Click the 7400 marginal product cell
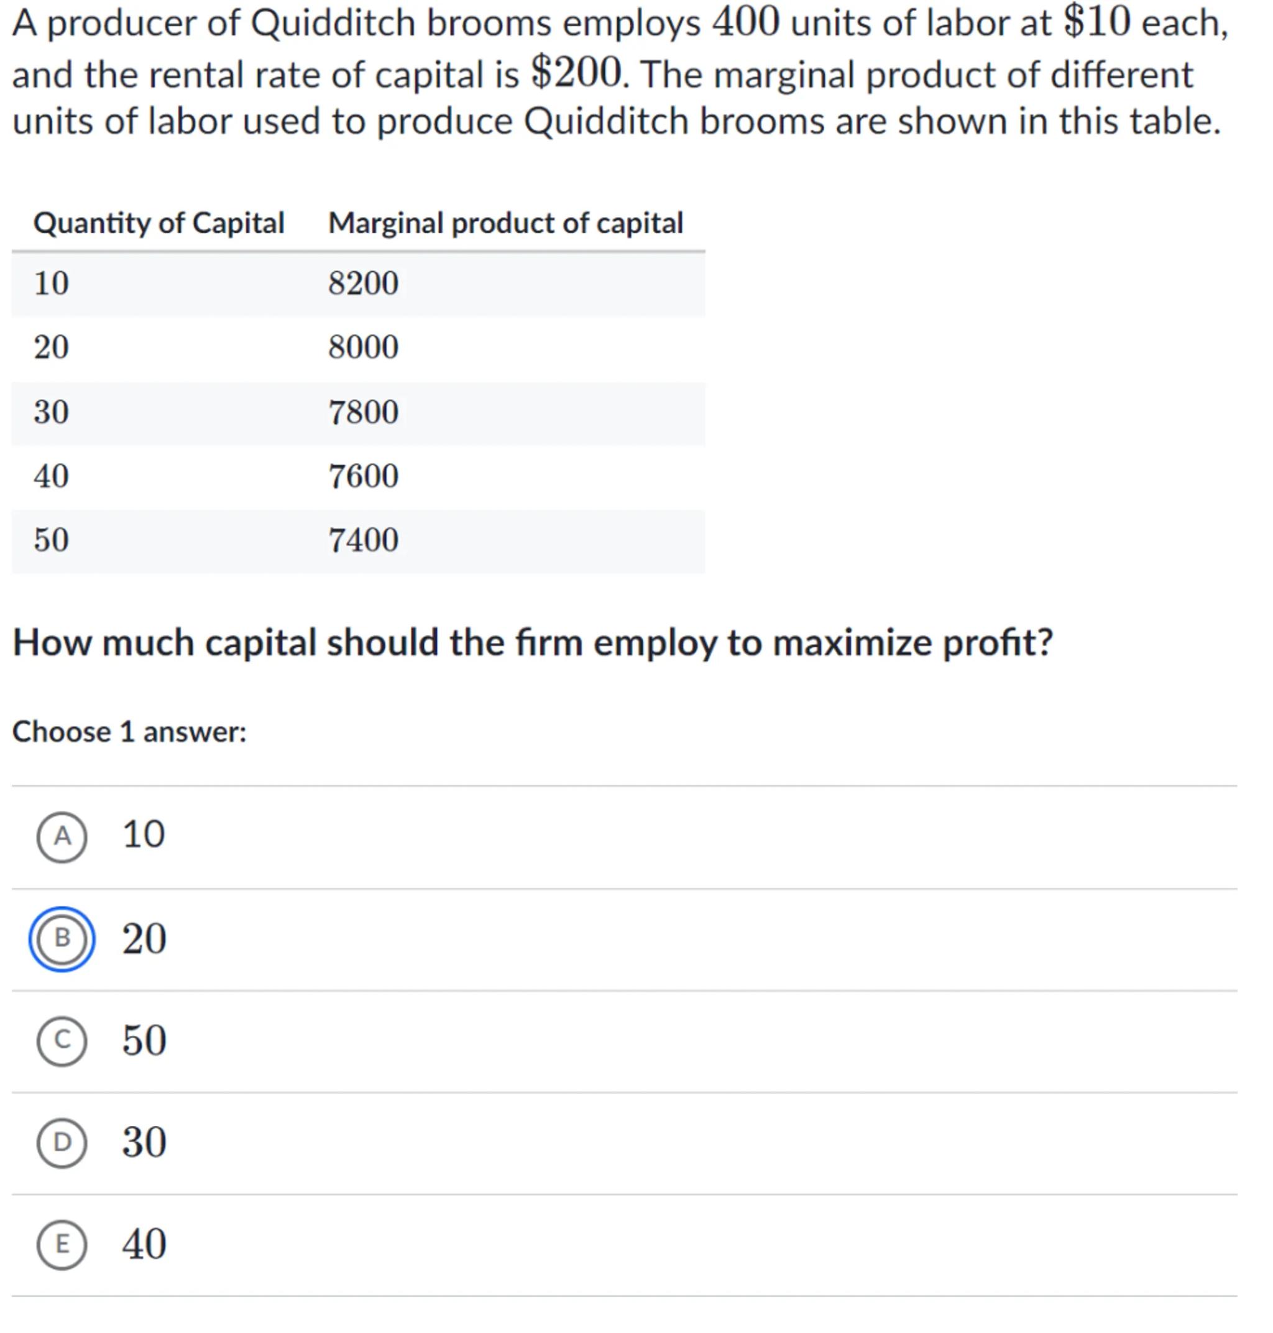 coord(363,540)
